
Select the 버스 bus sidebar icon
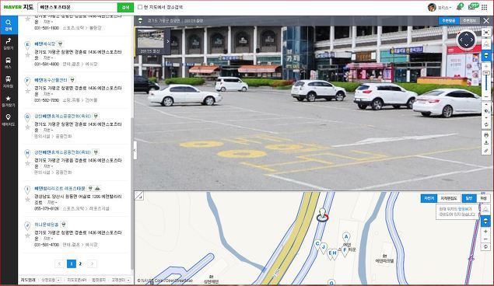click(9, 63)
